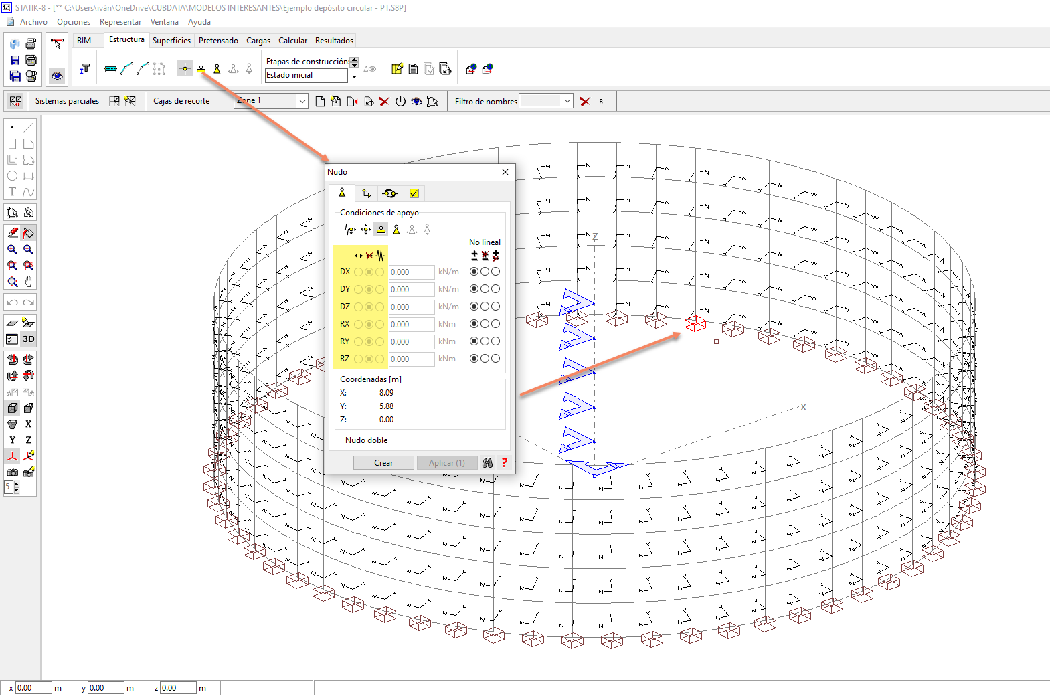The width and height of the screenshot is (1050, 696).
Task: Click the red X delete clipping box icon
Action: pos(384,102)
